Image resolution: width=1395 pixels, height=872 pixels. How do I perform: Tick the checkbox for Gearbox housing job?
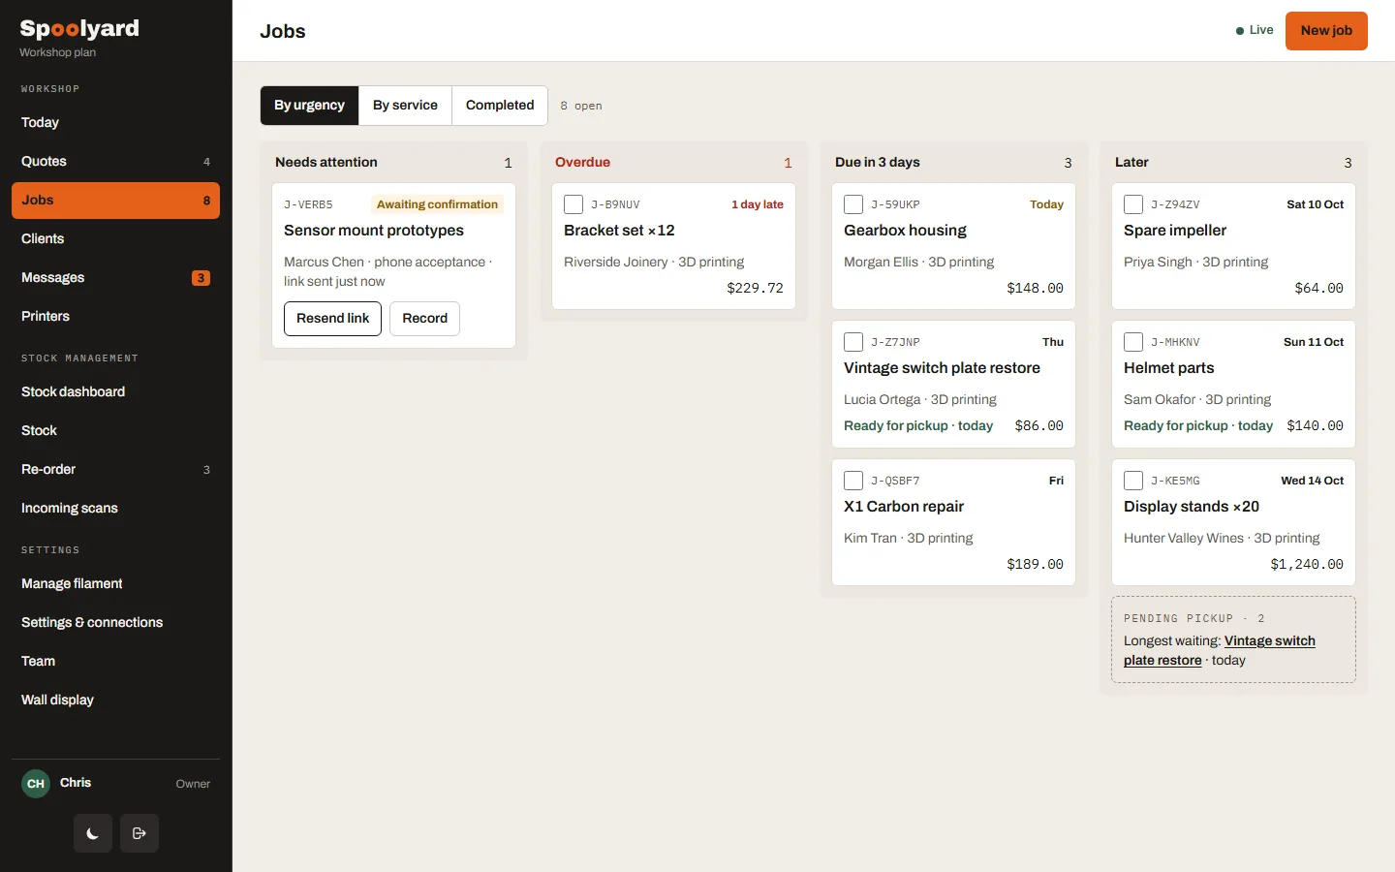coord(853,204)
